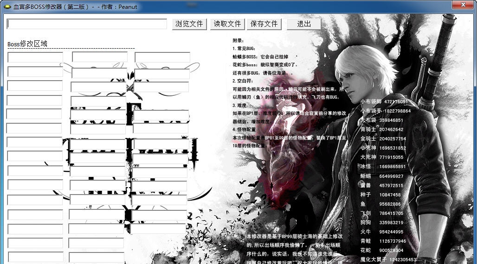Click the 蛤蟆多BOSS：它会自己挂掉 line
Screen dimensions: 477x264
tap(260, 57)
